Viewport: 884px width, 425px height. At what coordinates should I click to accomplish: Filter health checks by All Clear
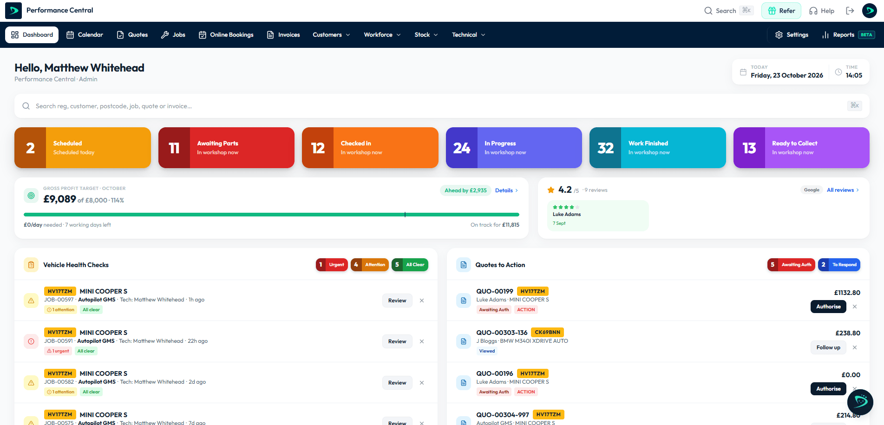410,265
